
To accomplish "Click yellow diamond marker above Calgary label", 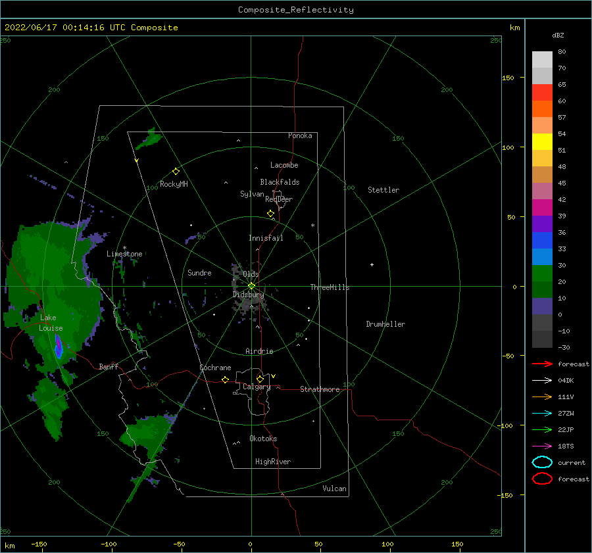I will [x=260, y=379].
